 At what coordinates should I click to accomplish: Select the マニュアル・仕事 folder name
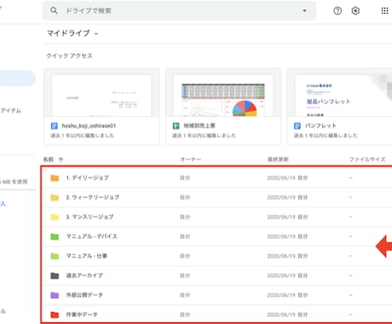[87, 256]
